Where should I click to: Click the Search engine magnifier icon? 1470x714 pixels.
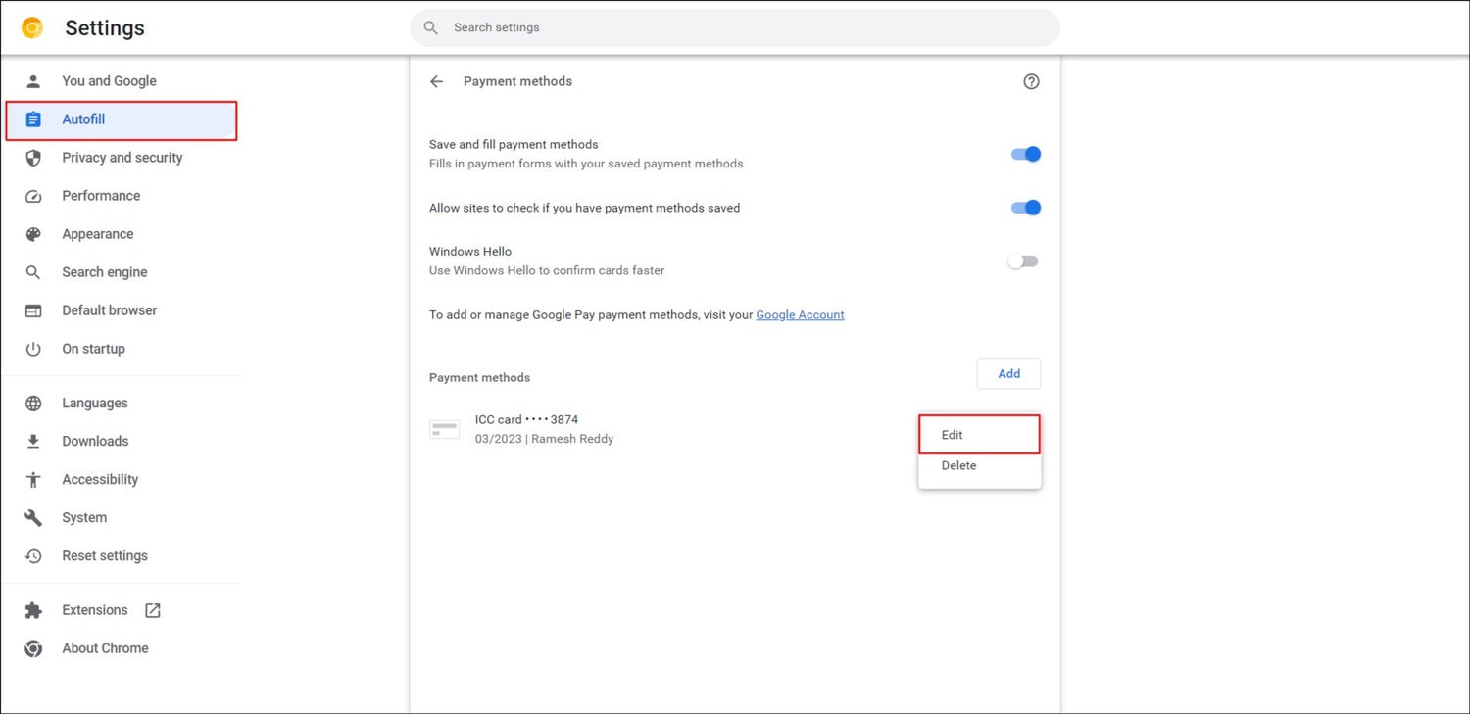tap(33, 271)
